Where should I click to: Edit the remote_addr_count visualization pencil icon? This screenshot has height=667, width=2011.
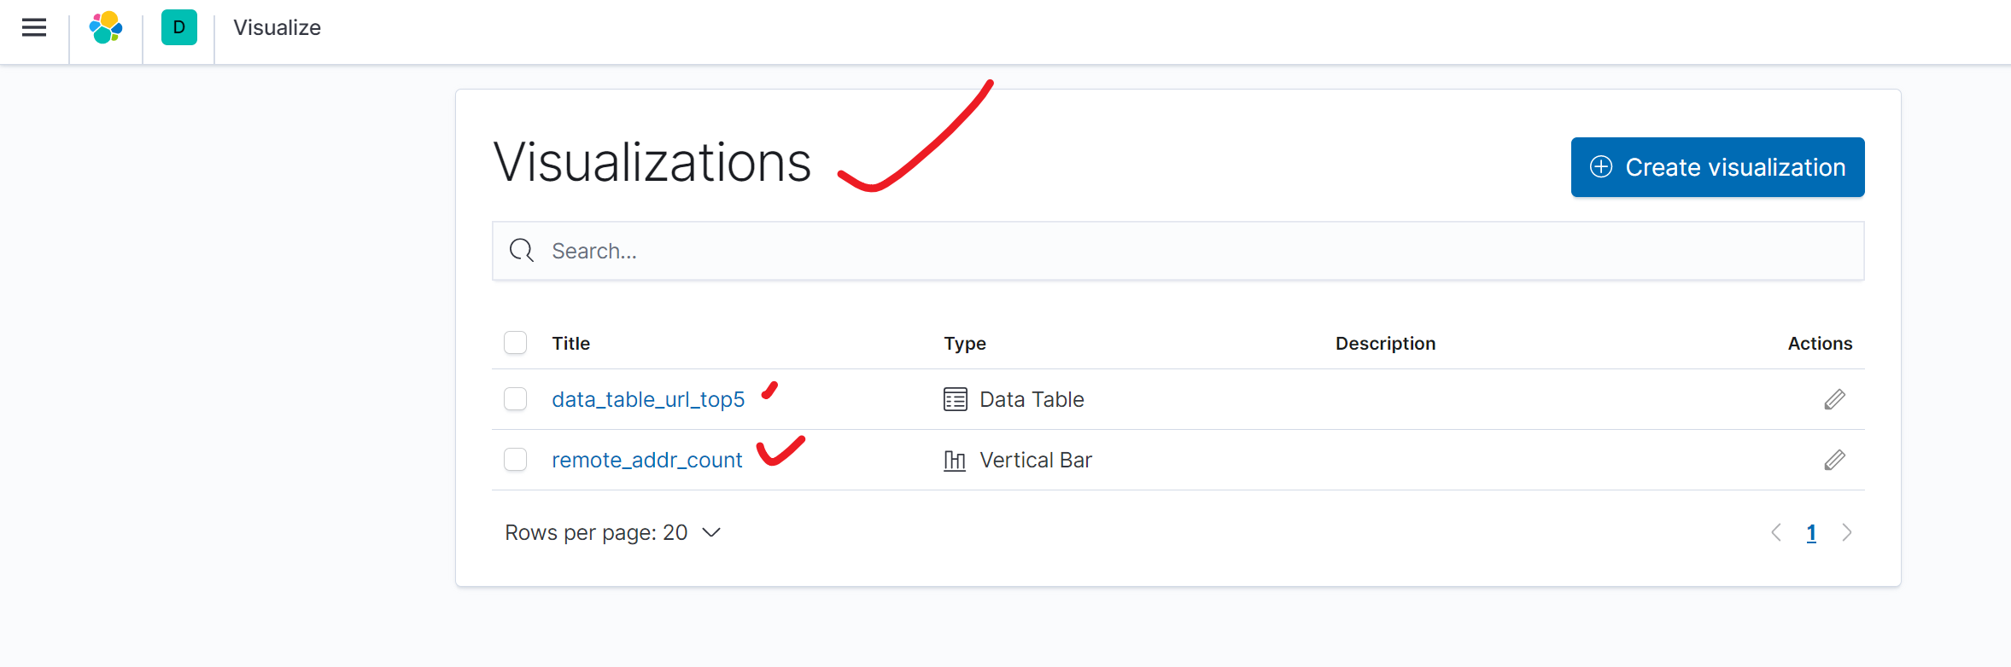coord(1834,460)
